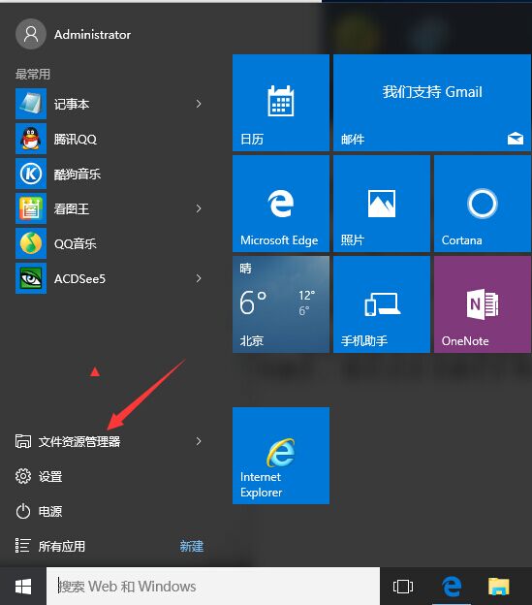Launch the QQ音乐 icon
This screenshot has width=532, height=605.
click(x=31, y=243)
